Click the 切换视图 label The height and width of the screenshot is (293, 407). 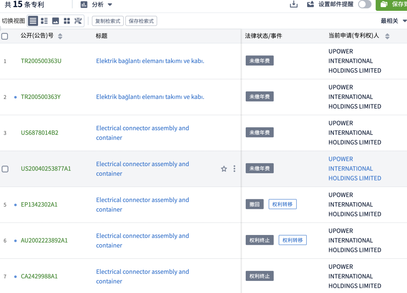click(13, 21)
